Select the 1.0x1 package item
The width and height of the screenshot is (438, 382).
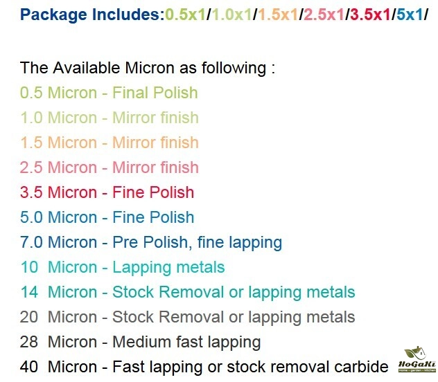point(231,13)
